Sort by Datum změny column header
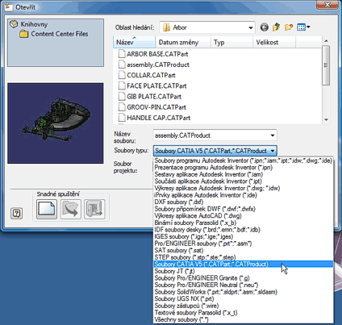The image size is (342, 325). click(183, 42)
